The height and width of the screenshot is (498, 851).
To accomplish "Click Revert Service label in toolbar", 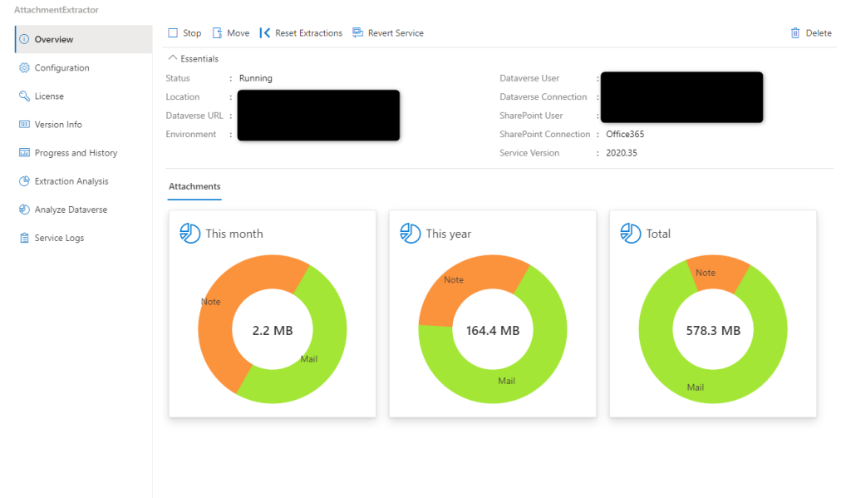I will (x=396, y=33).
